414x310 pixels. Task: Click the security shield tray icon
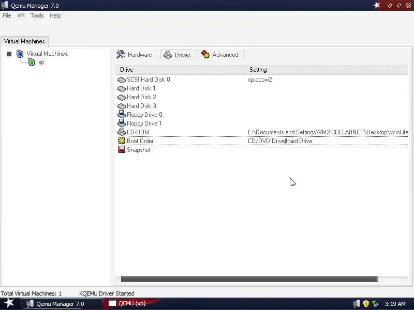click(366, 304)
